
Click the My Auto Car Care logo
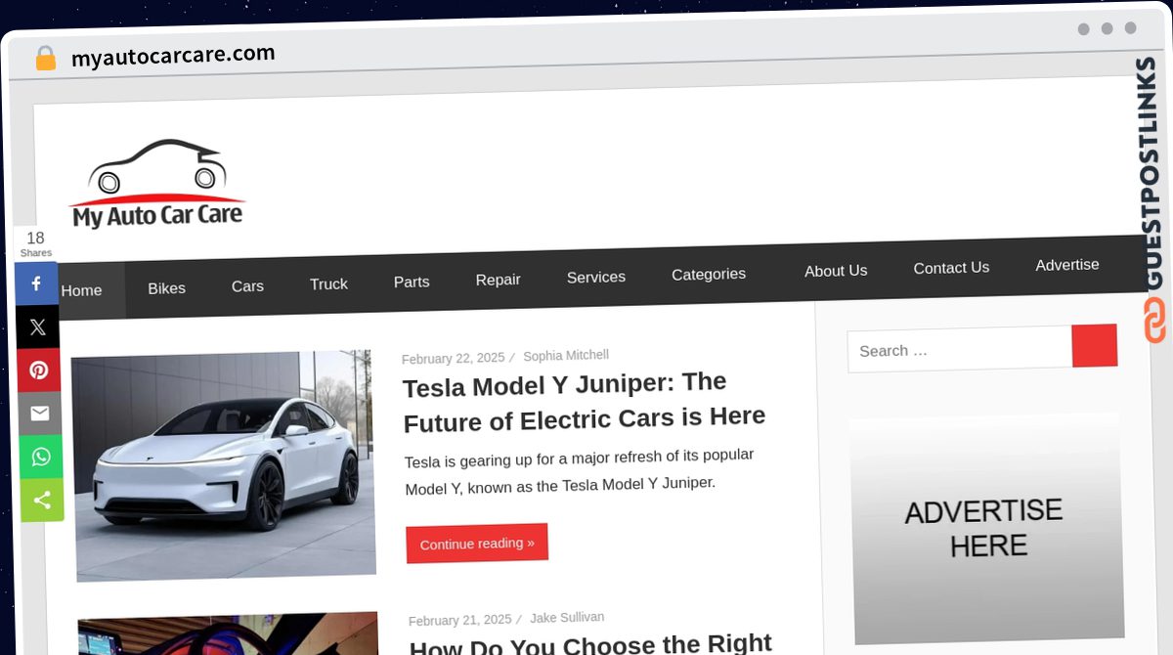(157, 185)
